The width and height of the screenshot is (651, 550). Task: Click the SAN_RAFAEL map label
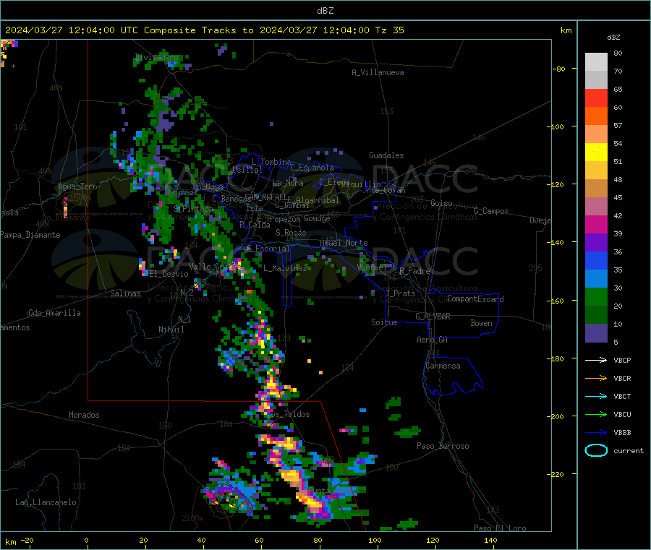pos(265,197)
